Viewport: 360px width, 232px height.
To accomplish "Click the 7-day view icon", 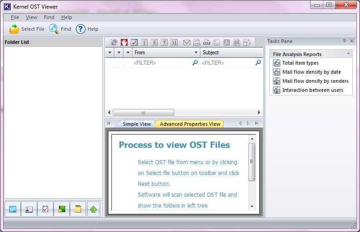I will (164, 43).
